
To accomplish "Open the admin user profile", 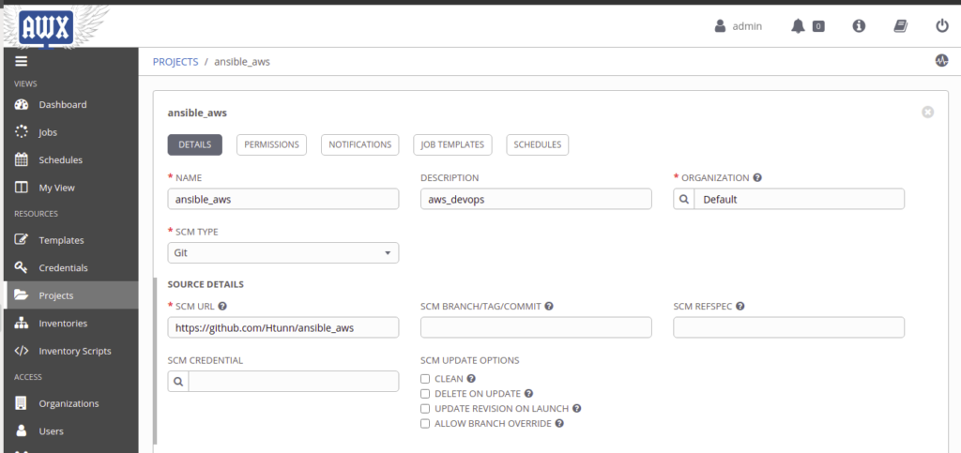I will pos(739,26).
